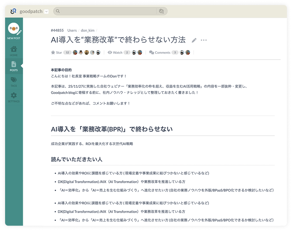
Task: Click the comments count 3 badge
Action: (x=175, y=52)
